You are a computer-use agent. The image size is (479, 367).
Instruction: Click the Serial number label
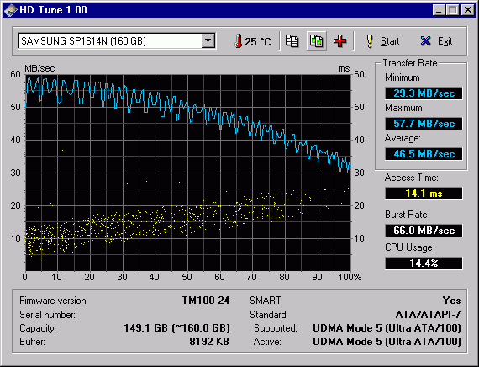tap(47, 315)
